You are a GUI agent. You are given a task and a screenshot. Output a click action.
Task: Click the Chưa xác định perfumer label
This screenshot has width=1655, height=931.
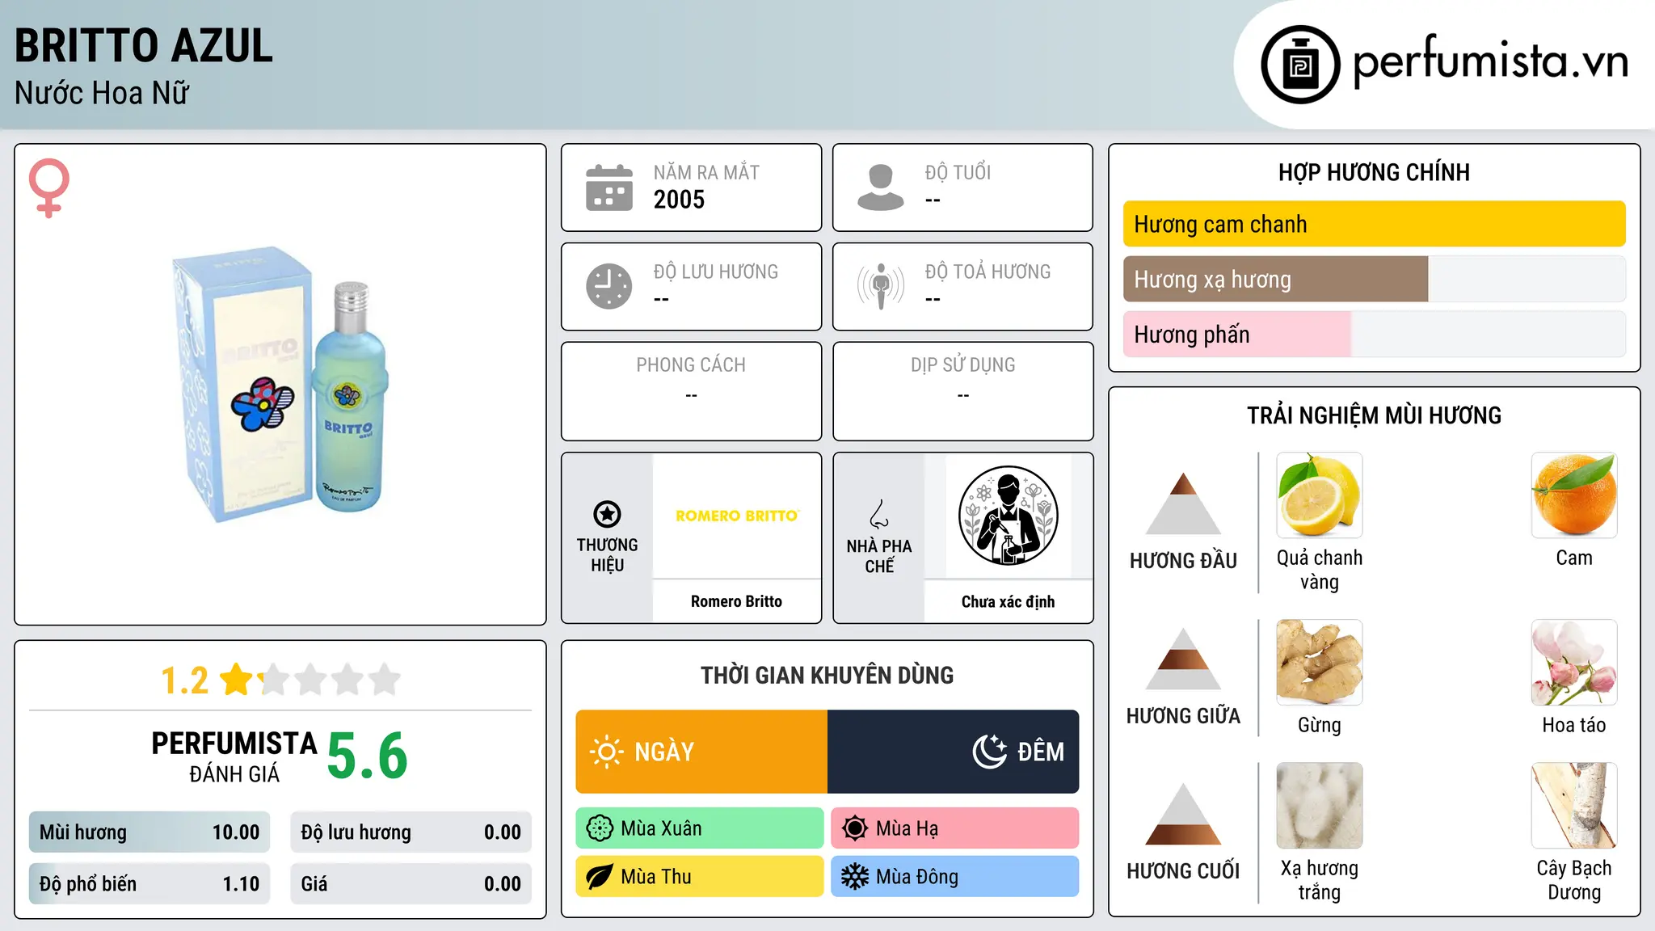coord(1008,601)
